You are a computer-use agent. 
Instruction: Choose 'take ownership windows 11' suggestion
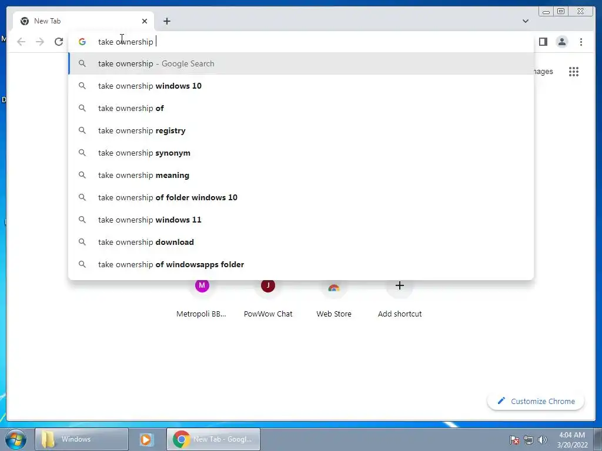301,220
